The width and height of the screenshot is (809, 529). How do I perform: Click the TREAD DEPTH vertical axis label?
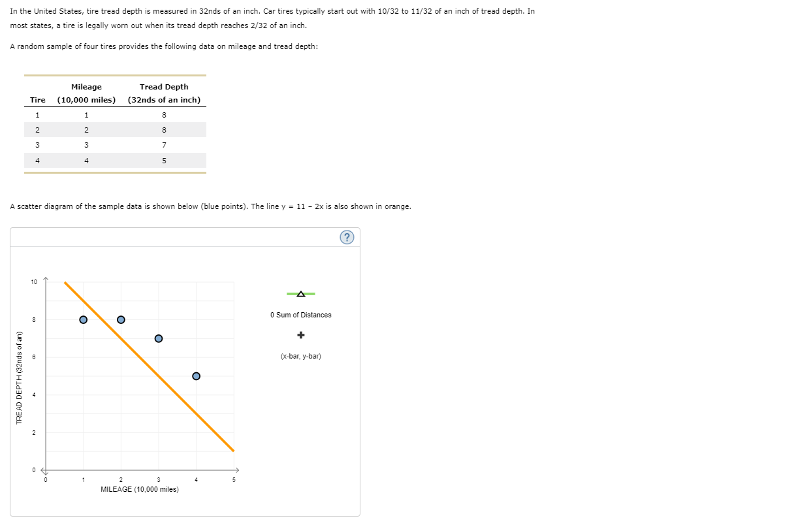19,377
